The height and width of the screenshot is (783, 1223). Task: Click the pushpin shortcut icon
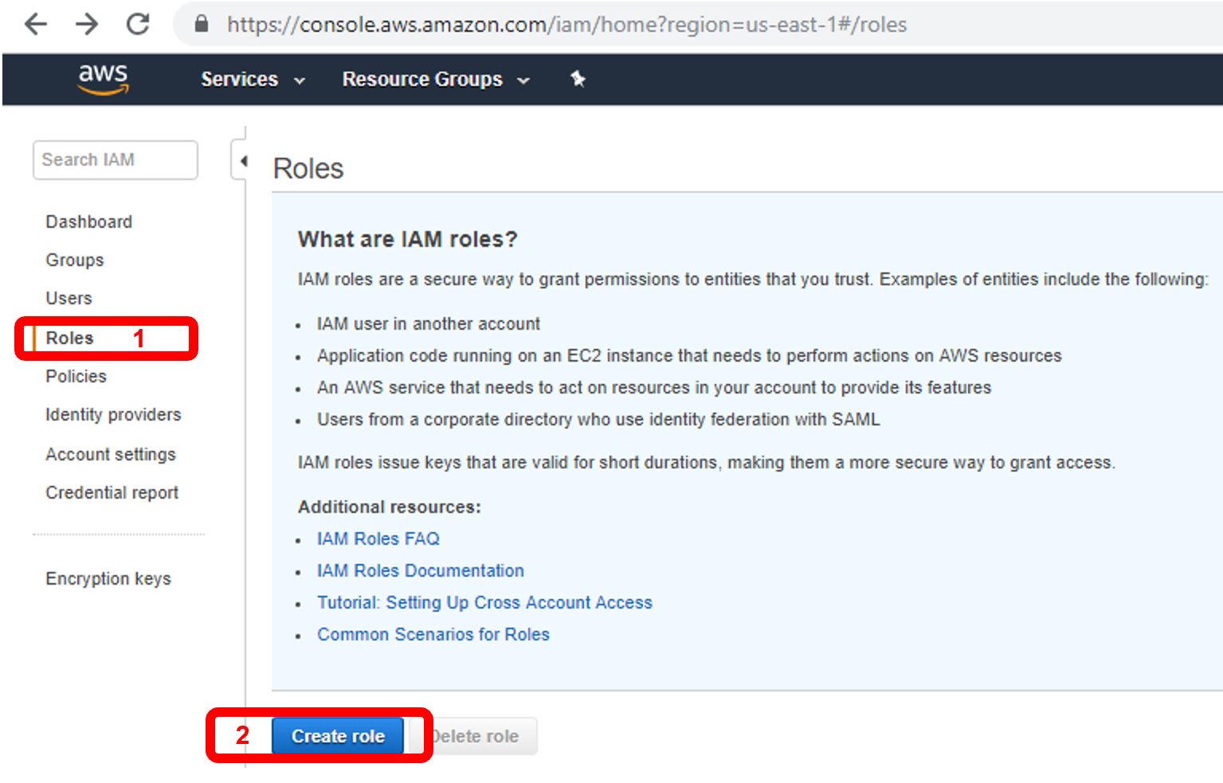pyautogui.click(x=578, y=79)
